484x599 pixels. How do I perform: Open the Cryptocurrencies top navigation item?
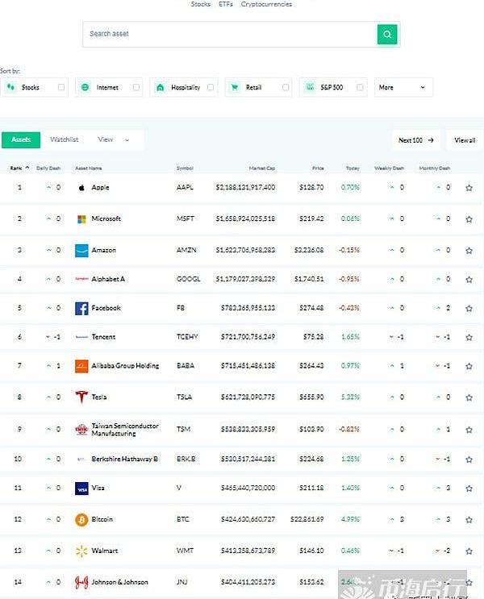(266, 4)
